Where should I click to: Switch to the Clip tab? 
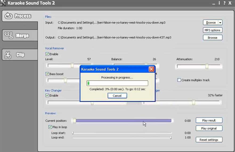pyautogui.click(x=20, y=55)
